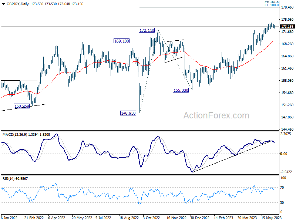Click the MACD axis value 2.7075
The image size is (296, 222).
click(x=286, y=134)
